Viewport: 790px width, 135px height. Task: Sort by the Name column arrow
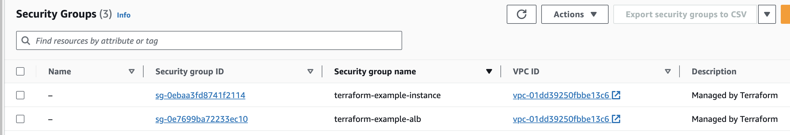coord(132,71)
